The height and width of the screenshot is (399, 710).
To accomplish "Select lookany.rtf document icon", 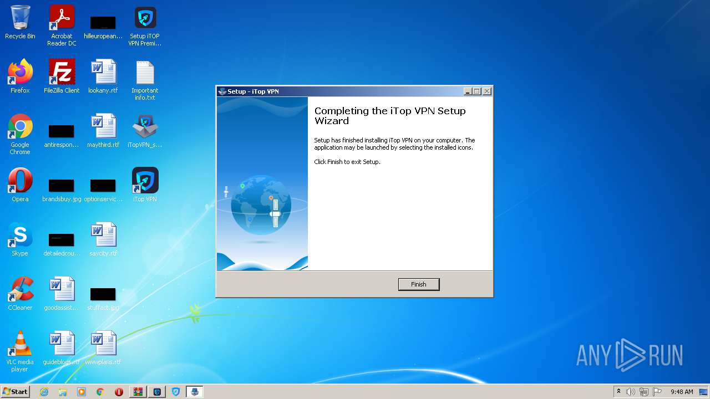I will point(103,76).
